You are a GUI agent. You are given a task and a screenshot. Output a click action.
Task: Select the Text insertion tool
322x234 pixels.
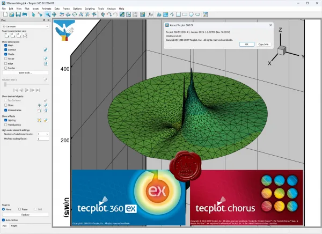pyautogui.click(x=159, y=14)
